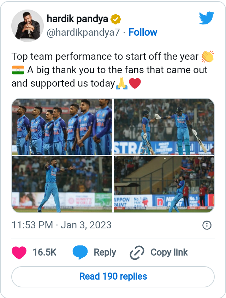Open the @hardikpandya7 handle link

tap(83, 33)
